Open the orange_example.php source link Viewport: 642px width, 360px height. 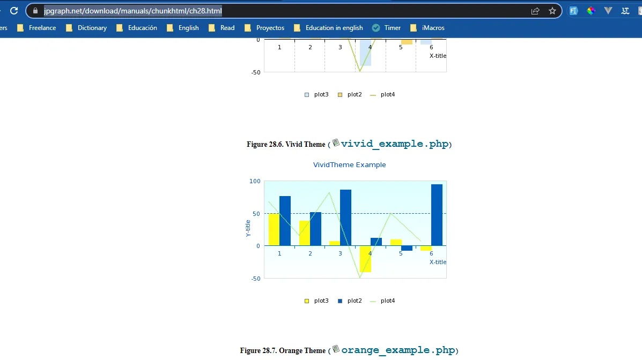(398, 350)
